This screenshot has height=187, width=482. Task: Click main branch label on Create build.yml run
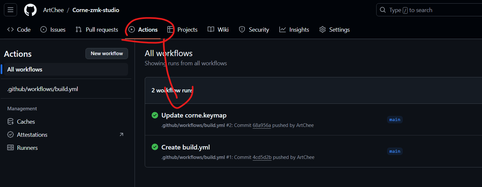[x=395, y=151]
